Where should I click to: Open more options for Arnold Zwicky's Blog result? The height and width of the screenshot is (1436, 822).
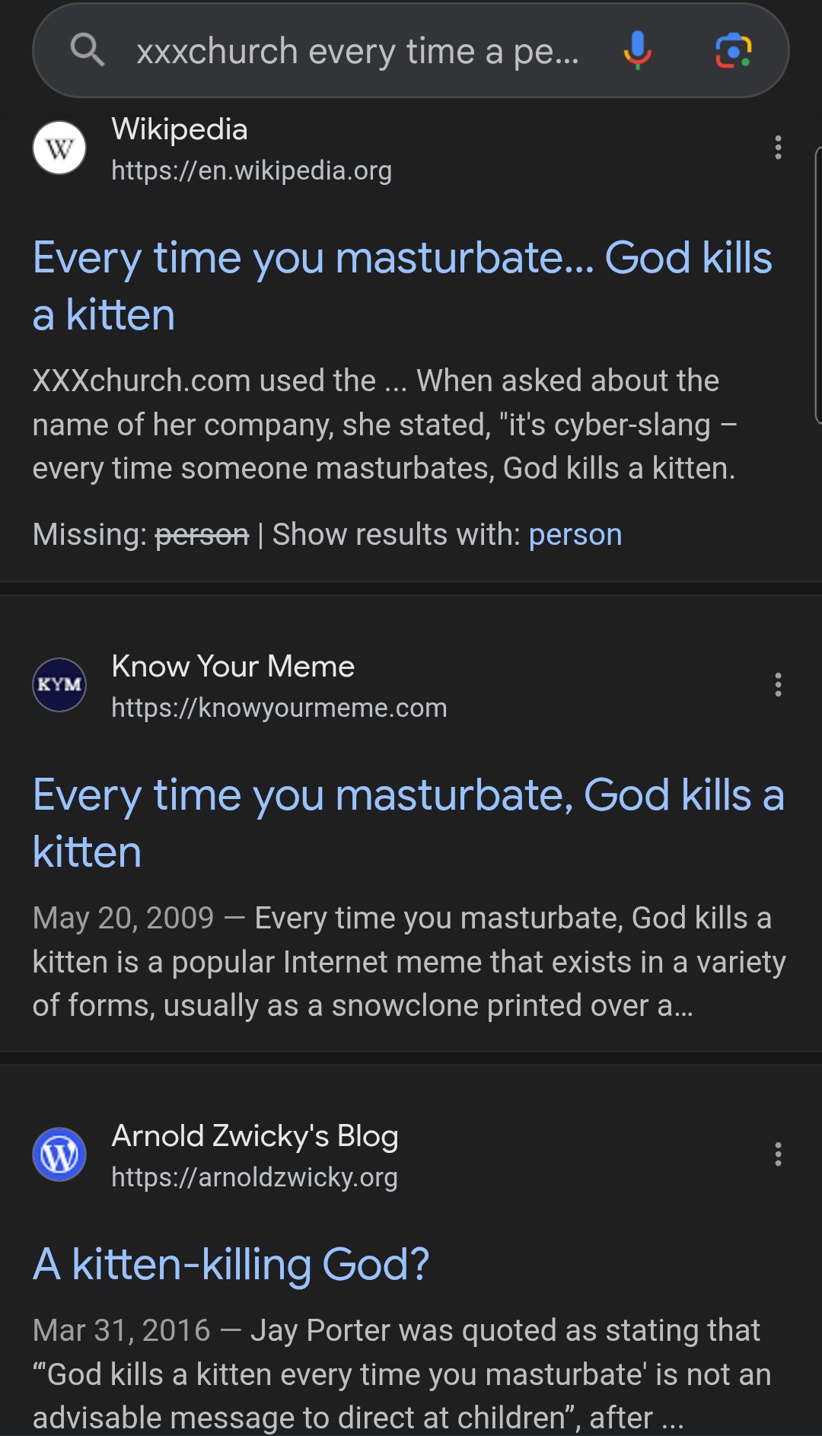pyautogui.click(x=778, y=1154)
